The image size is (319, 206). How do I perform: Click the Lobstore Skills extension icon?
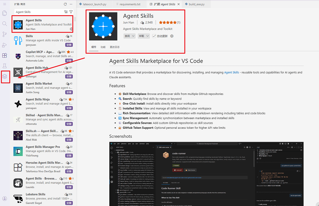coord(18,199)
